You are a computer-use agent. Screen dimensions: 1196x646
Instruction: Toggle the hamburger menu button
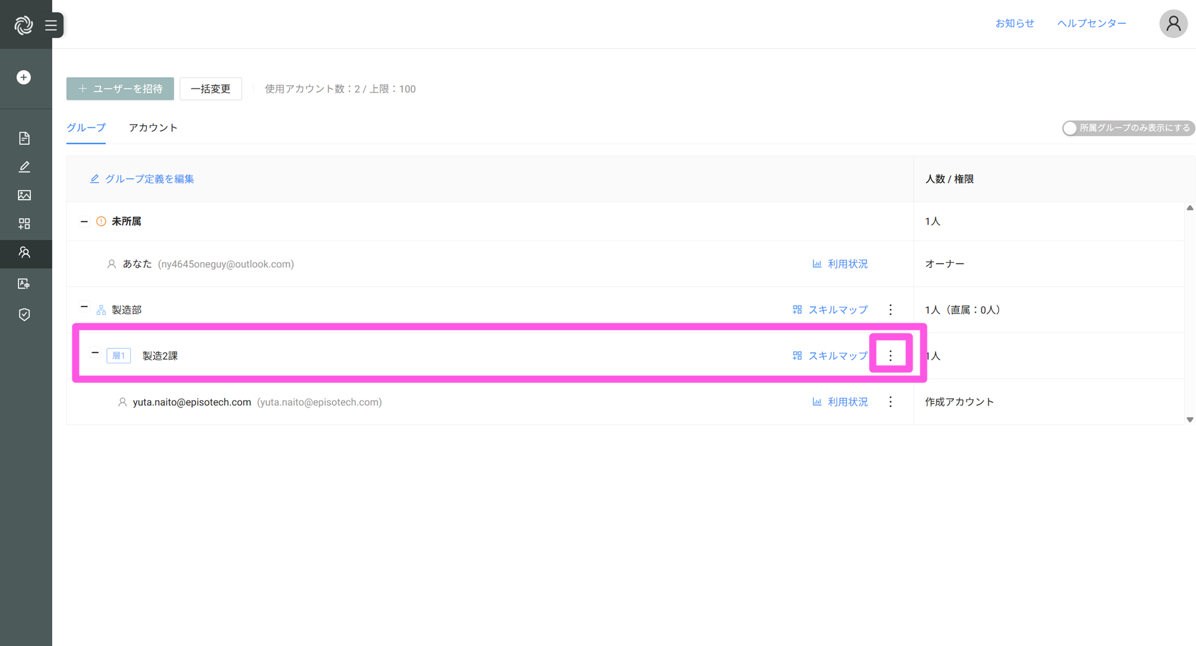51,25
